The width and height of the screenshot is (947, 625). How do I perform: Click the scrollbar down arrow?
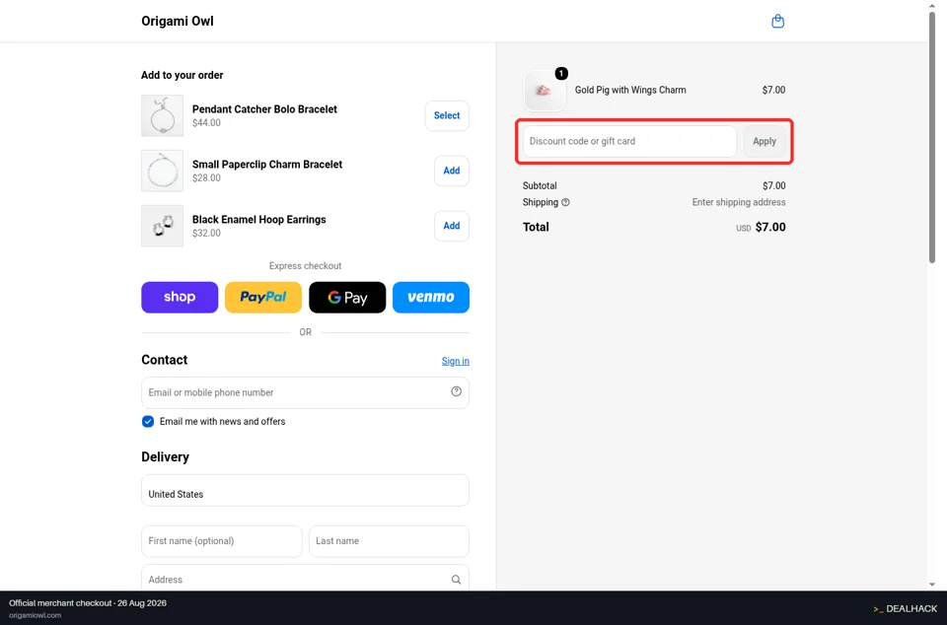point(932,585)
